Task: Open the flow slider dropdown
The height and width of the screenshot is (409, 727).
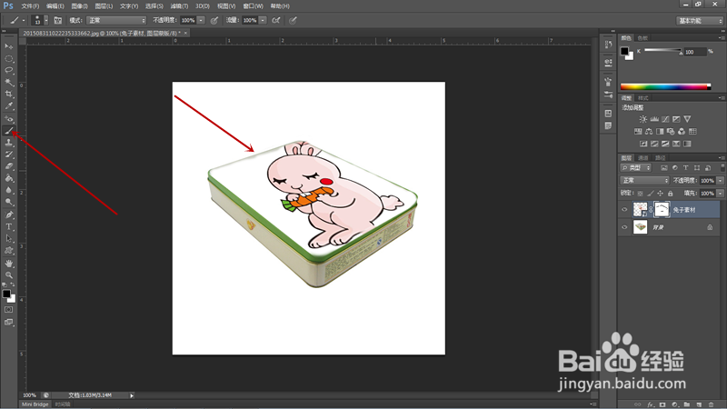Action: (263, 20)
